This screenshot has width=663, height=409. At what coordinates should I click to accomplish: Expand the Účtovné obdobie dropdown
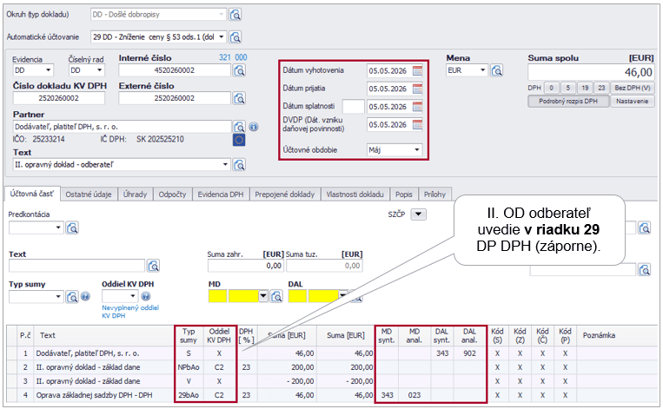[x=417, y=149]
